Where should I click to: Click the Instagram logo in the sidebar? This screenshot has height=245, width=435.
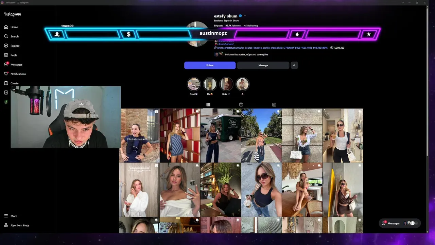coord(13,14)
